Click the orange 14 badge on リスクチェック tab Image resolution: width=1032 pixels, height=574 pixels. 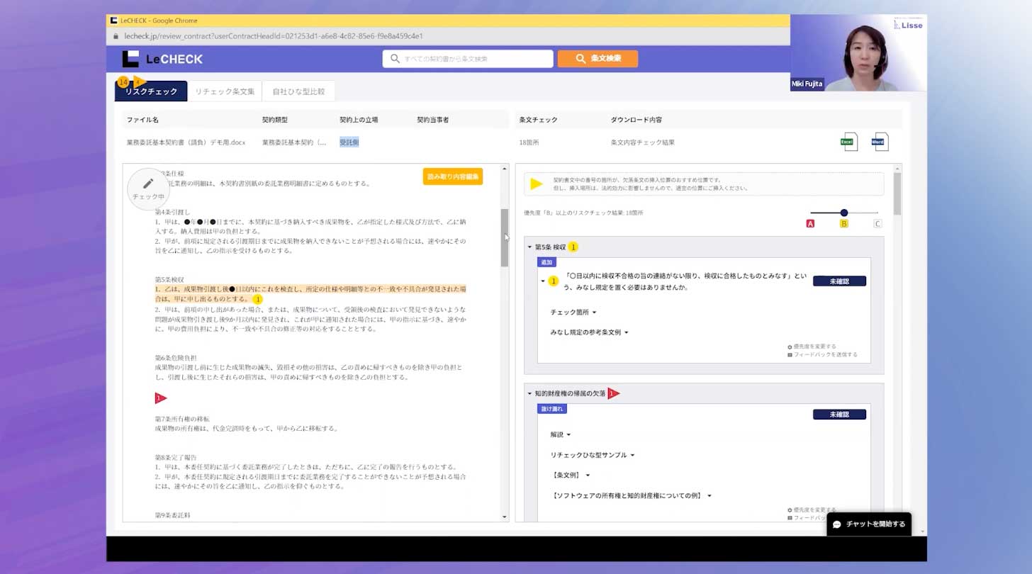pos(123,81)
